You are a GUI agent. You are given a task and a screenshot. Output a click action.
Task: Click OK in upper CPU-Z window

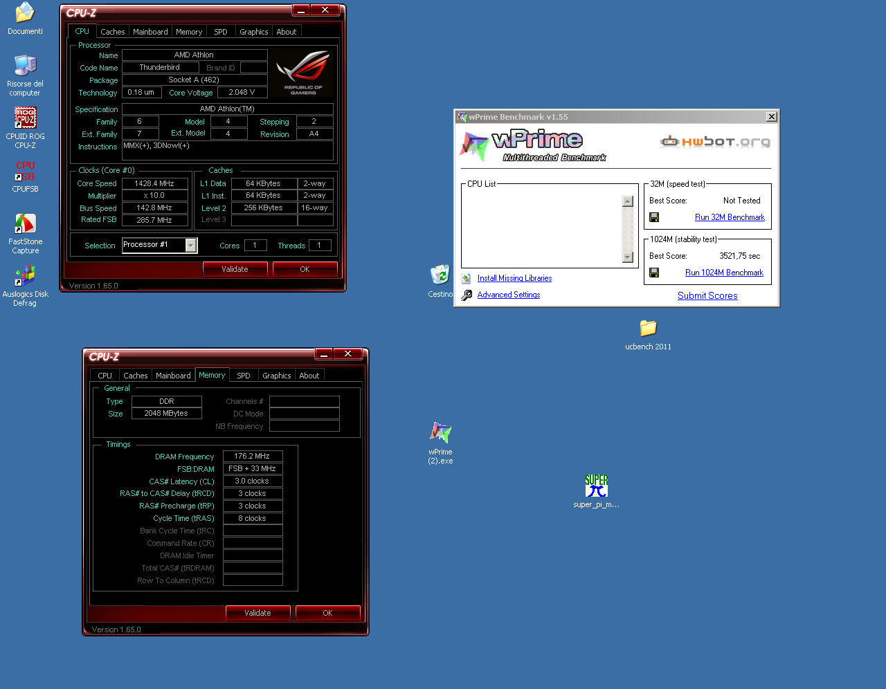305,269
